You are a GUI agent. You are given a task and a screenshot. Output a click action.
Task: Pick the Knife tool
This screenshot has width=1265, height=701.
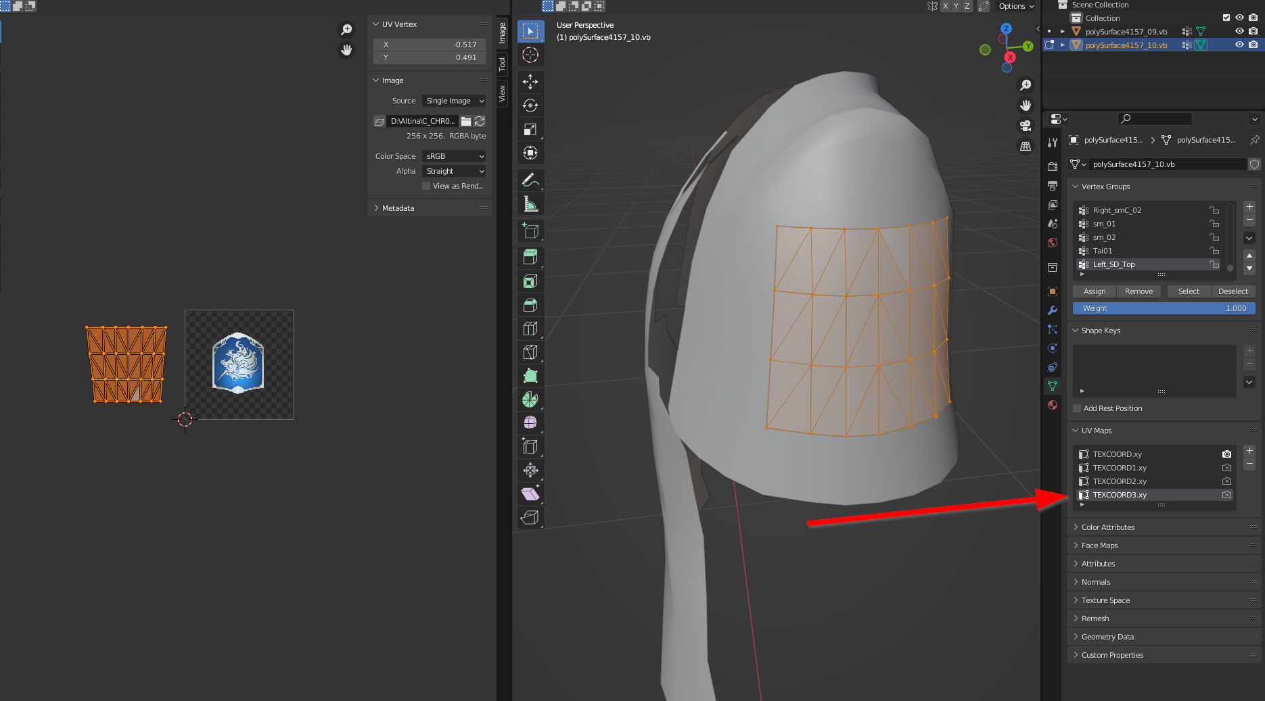pos(530,352)
